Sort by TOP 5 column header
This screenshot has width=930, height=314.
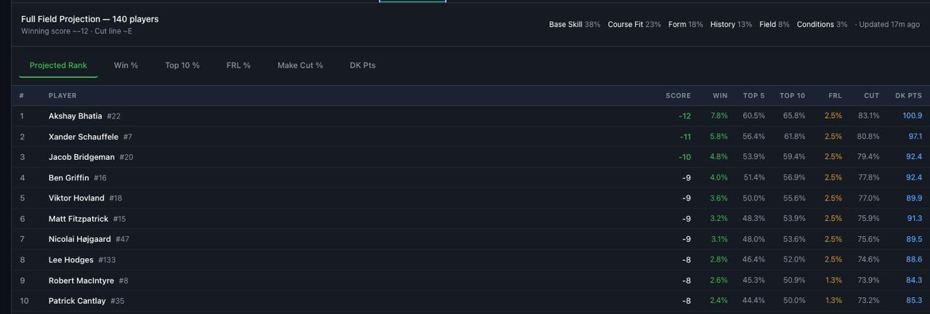(753, 96)
